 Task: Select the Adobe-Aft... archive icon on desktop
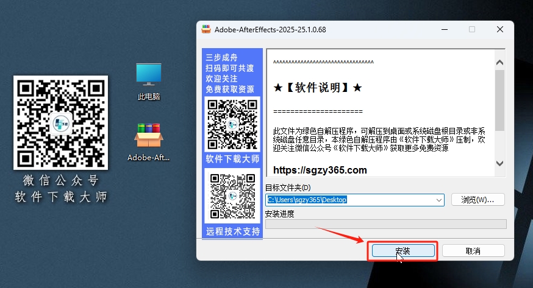(x=149, y=142)
